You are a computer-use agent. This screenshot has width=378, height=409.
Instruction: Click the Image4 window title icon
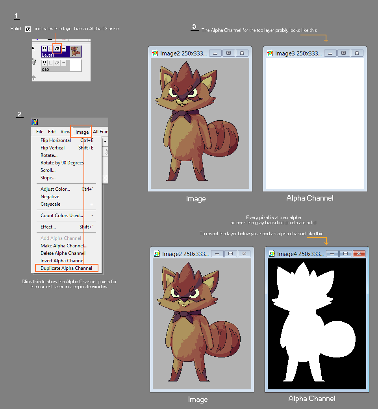click(271, 254)
